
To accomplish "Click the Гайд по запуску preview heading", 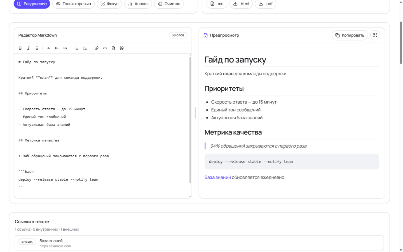I will [x=235, y=60].
